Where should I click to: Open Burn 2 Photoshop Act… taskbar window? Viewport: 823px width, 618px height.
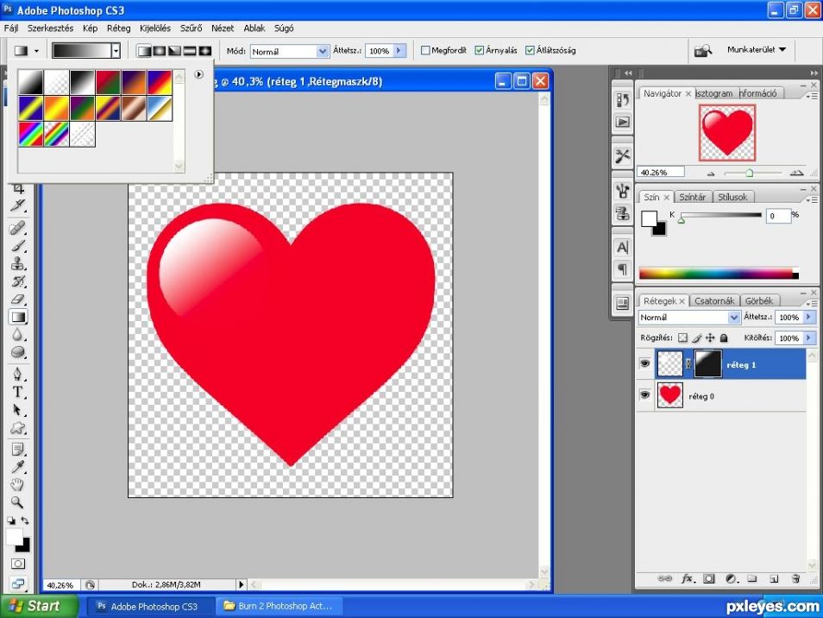(280, 606)
